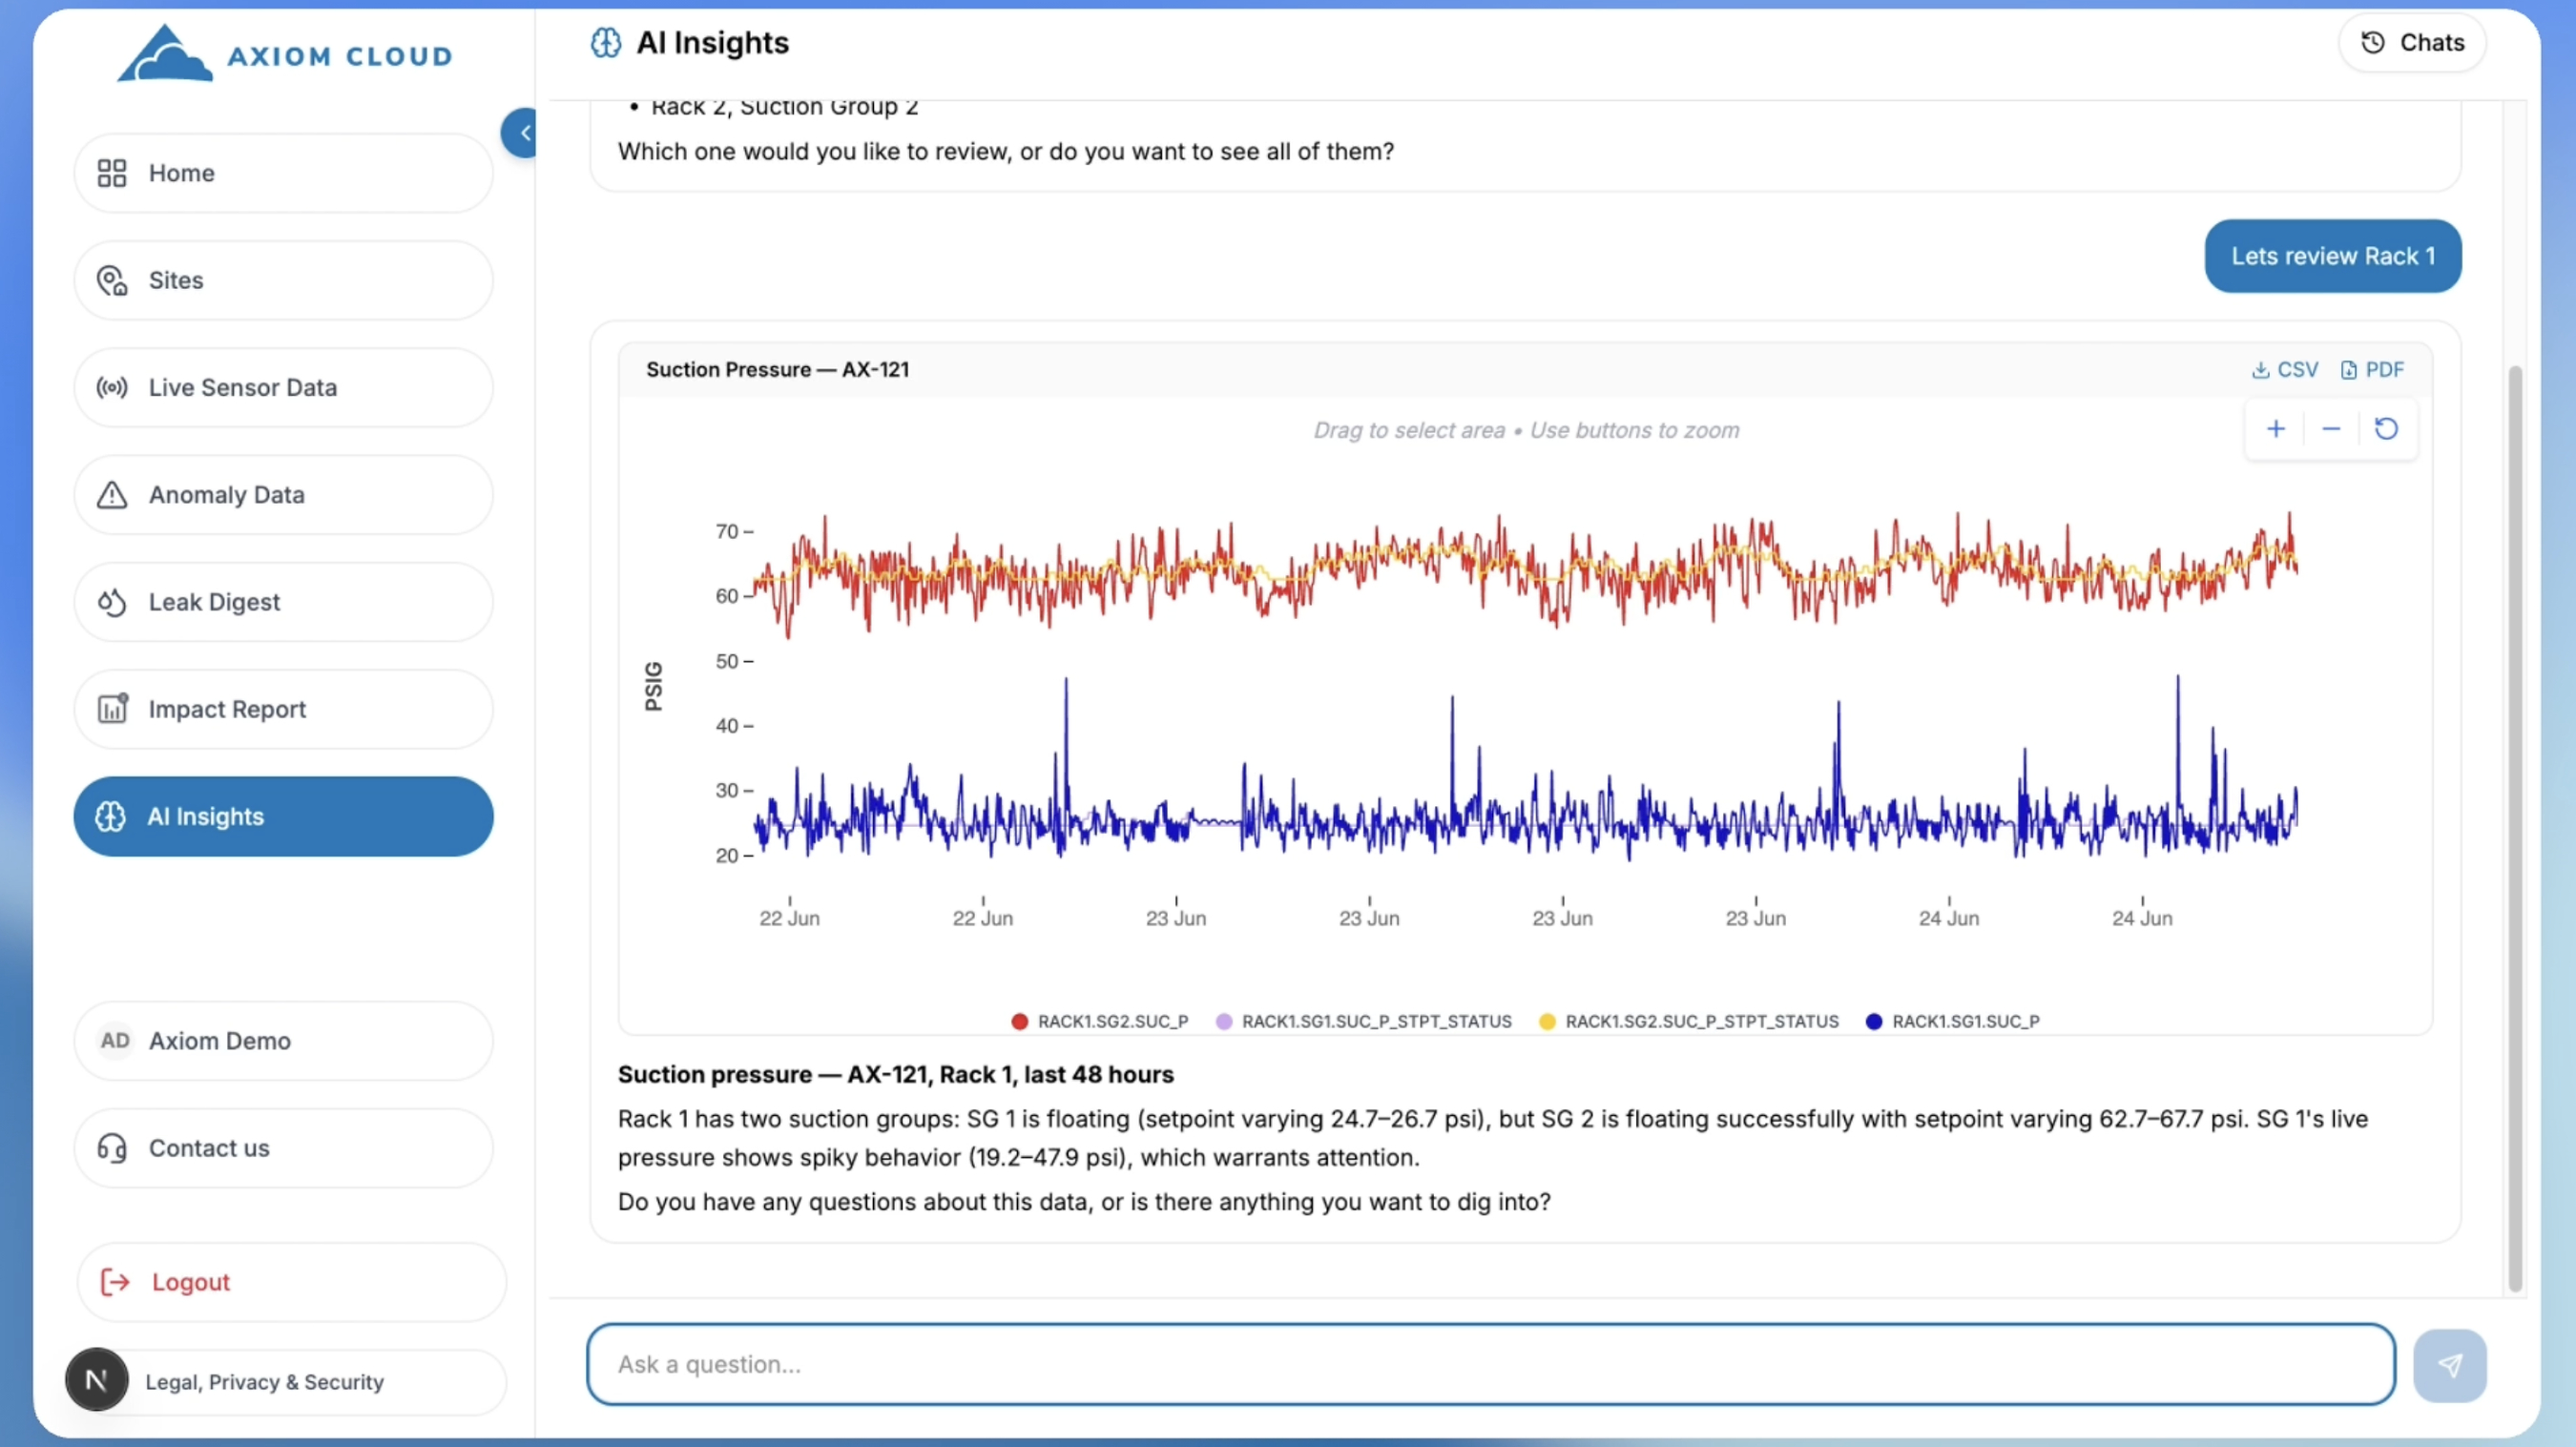Click the AI Insights brain icon in sidebar
The height and width of the screenshot is (1447, 2576).
(x=111, y=816)
